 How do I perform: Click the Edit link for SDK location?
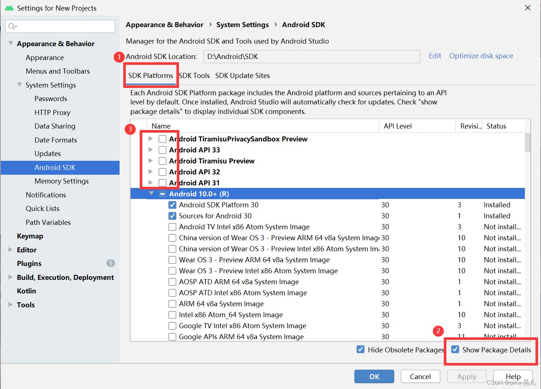[x=435, y=56]
